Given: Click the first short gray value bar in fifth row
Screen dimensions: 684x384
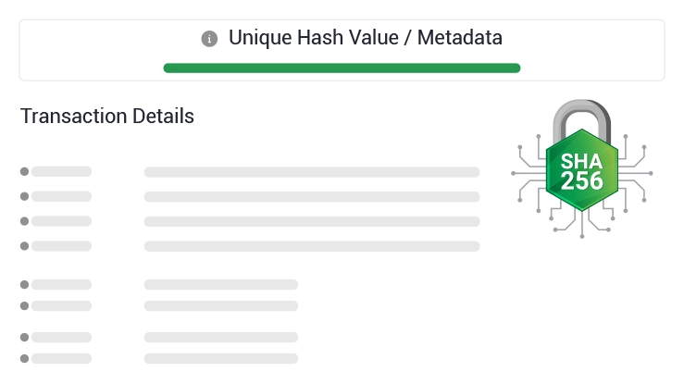Looking at the screenshot, I should 221,285.
